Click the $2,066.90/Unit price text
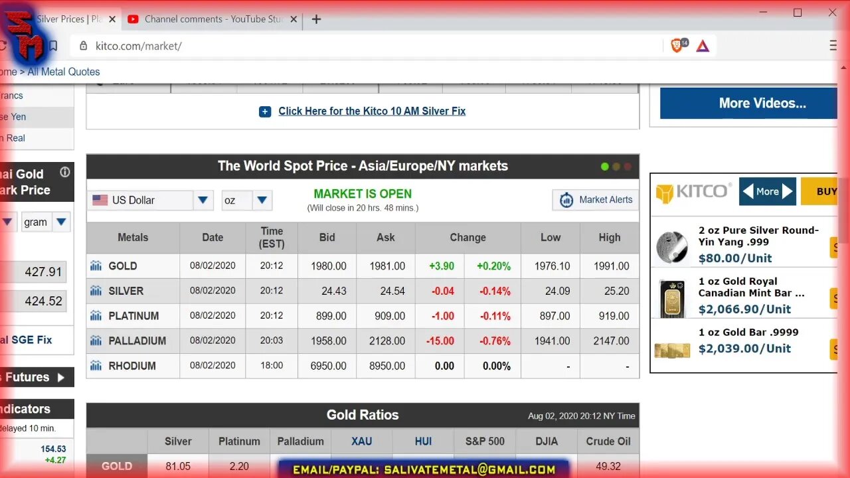The image size is (850, 478). 744,309
